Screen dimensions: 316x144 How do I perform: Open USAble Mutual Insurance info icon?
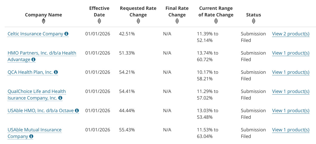point(31,136)
